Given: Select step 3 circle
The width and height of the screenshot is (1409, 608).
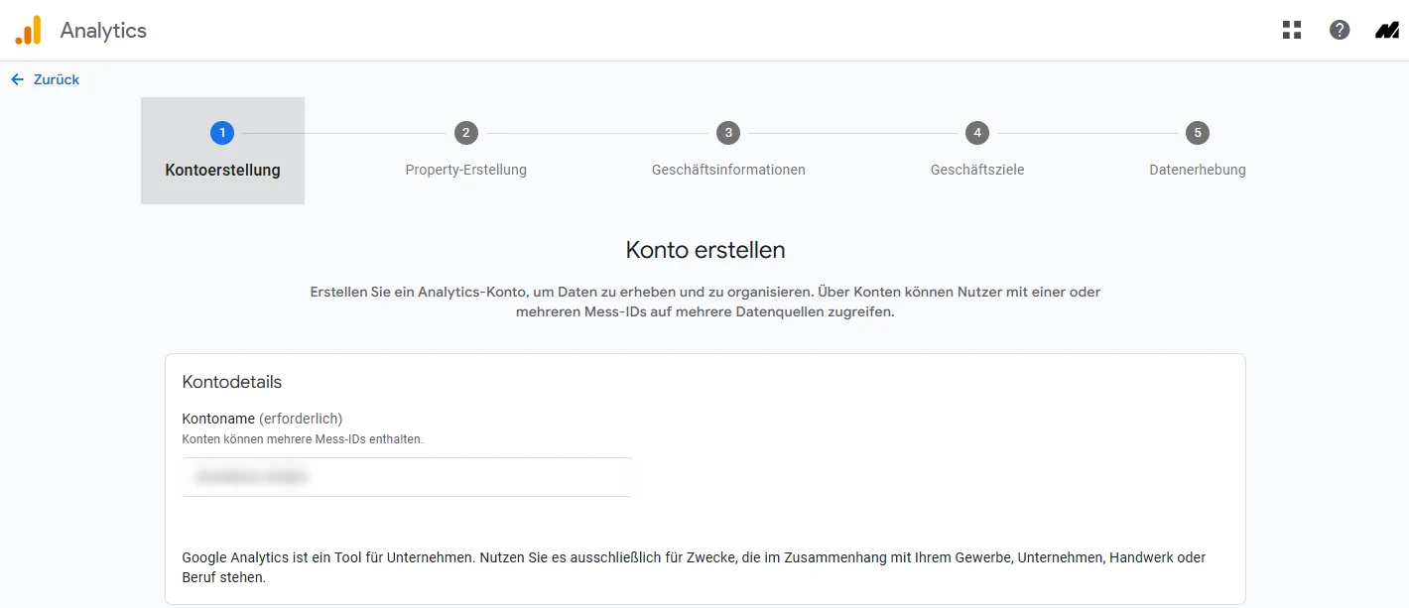Looking at the screenshot, I should pyautogui.click(x=728, y=132).
